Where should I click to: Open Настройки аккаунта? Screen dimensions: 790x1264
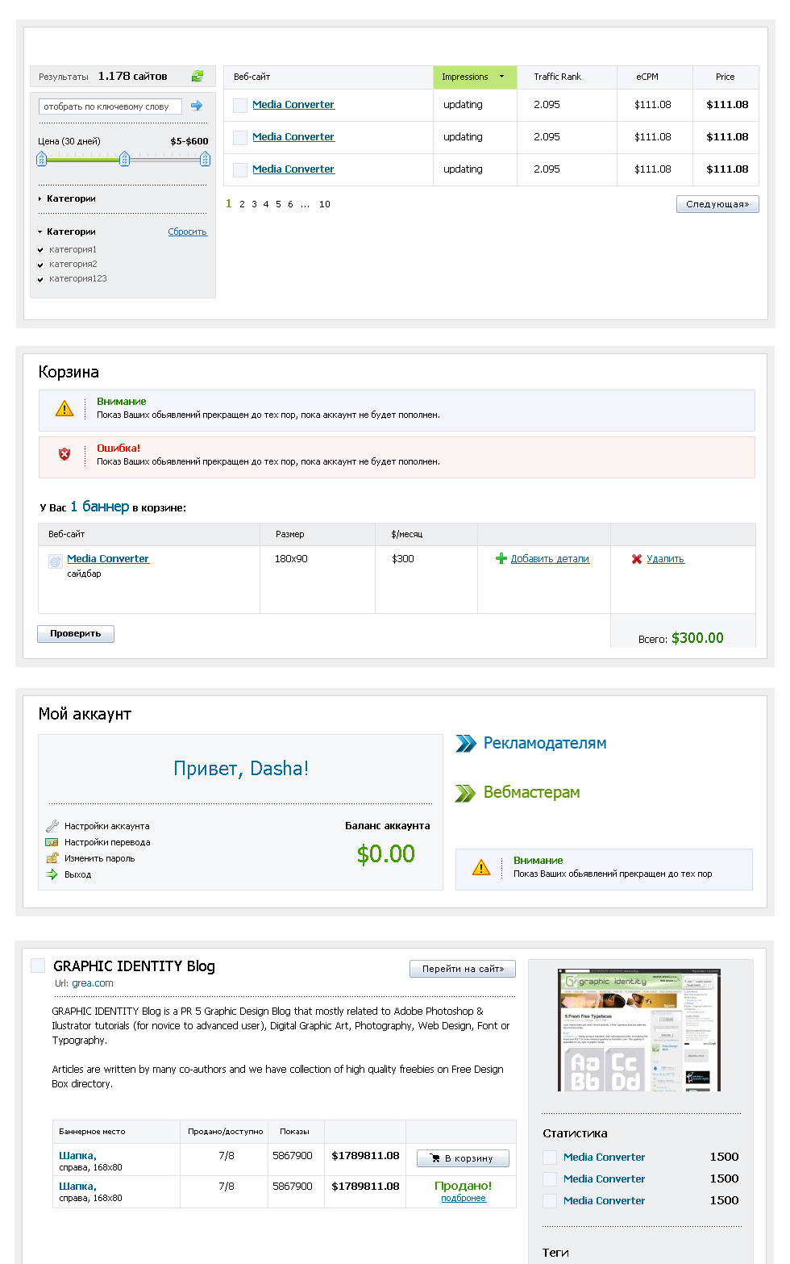(106, 826)
